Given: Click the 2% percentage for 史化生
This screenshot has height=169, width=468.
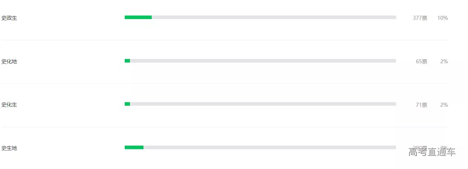Looking at the screenshot, I should 444,105.
